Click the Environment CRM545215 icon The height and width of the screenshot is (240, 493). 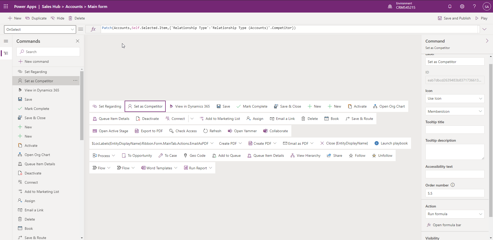click(390, 6)
